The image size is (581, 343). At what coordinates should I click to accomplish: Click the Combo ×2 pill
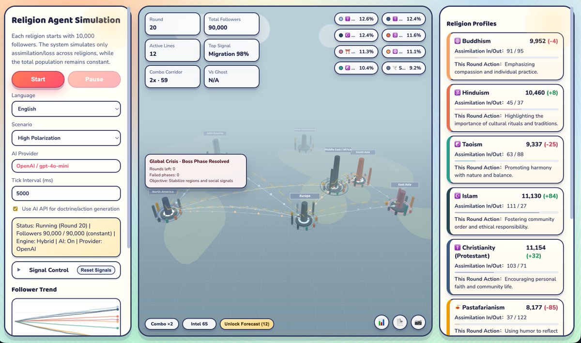pos(162,324)
